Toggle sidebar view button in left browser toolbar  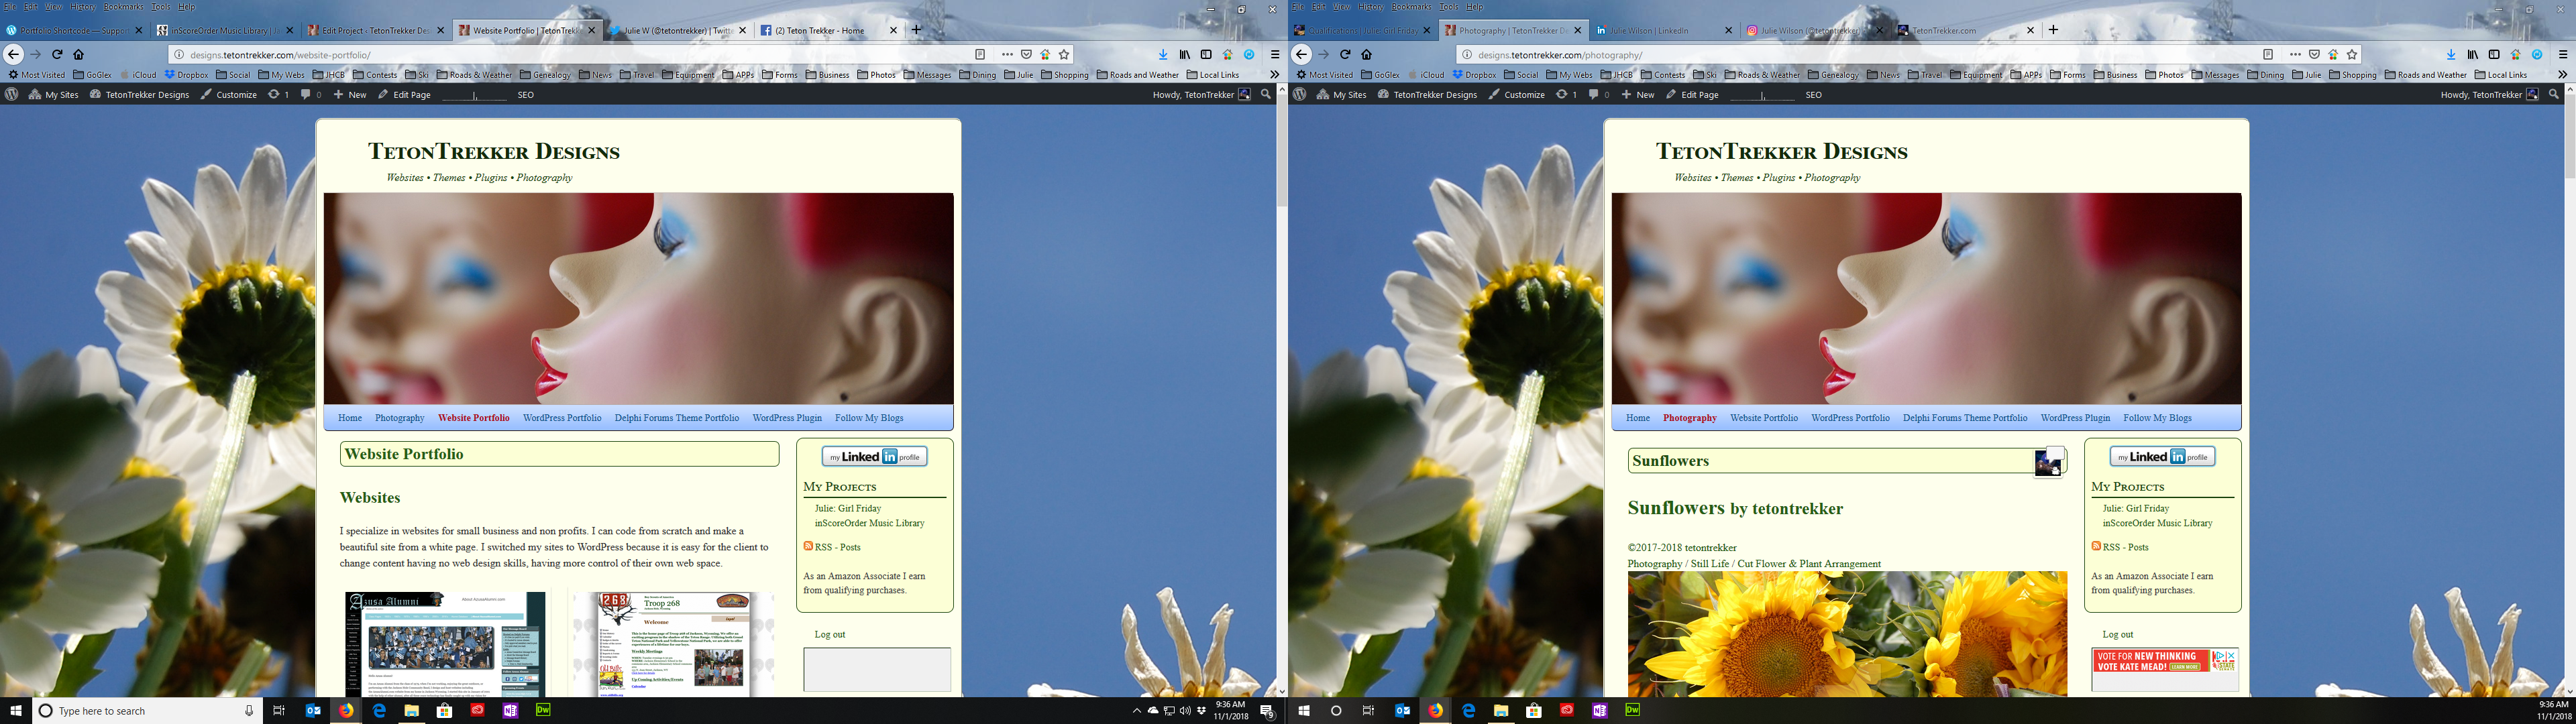pos(1206,55)
